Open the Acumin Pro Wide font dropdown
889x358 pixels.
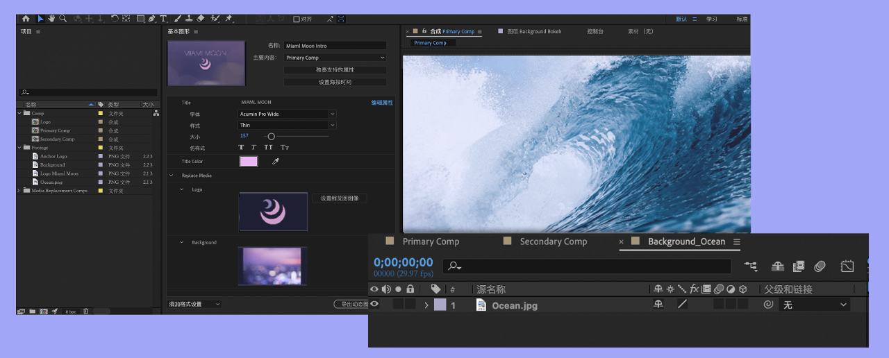pos(287,114)
